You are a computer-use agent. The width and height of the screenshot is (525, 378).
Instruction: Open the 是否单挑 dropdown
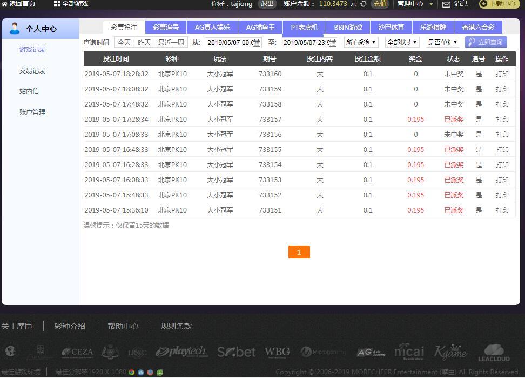click(442, 42)
